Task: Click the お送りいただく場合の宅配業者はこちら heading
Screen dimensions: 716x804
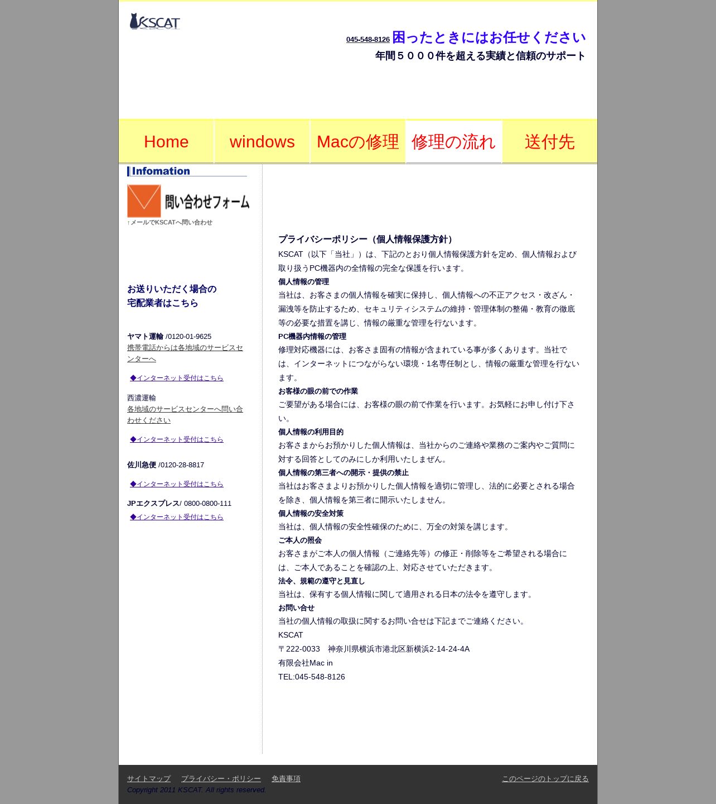Action: tap(172, 296)
